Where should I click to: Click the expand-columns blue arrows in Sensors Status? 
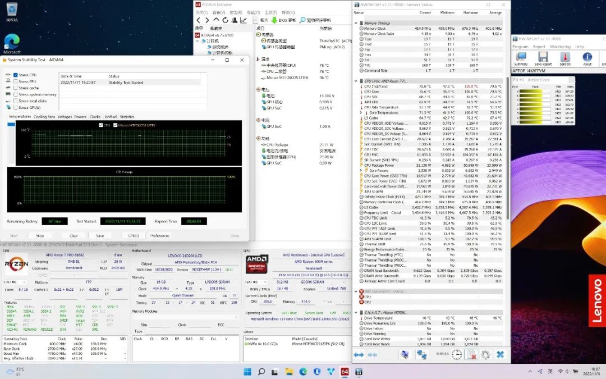click(359, 355)
